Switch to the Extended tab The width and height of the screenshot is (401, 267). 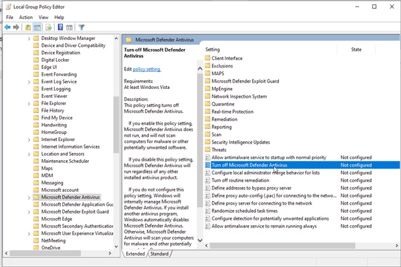(135, 254)
